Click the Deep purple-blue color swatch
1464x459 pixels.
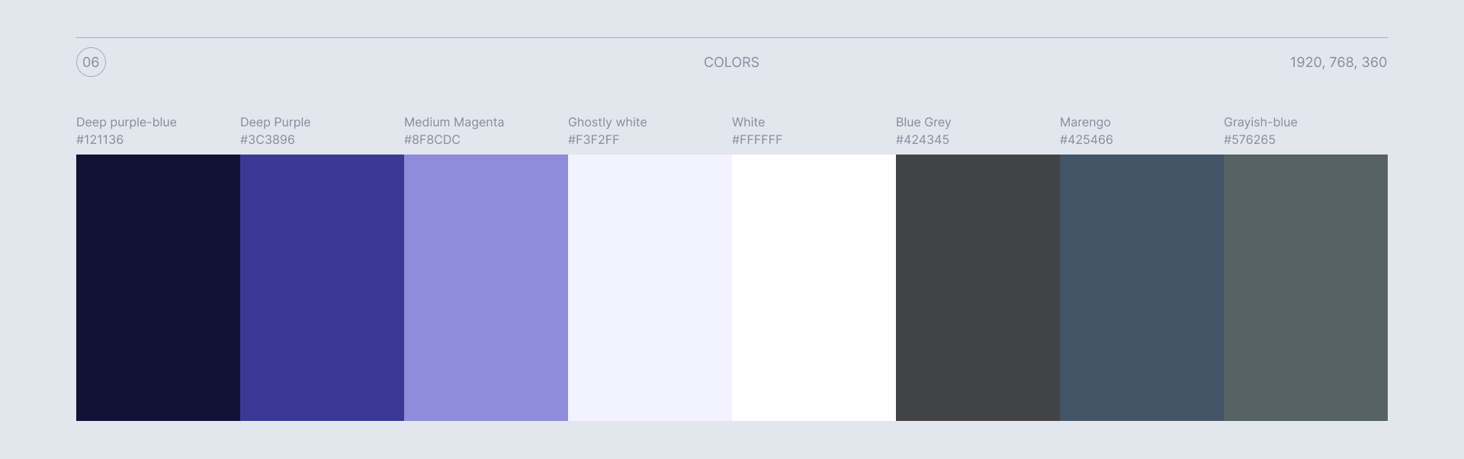click(158, 288)
